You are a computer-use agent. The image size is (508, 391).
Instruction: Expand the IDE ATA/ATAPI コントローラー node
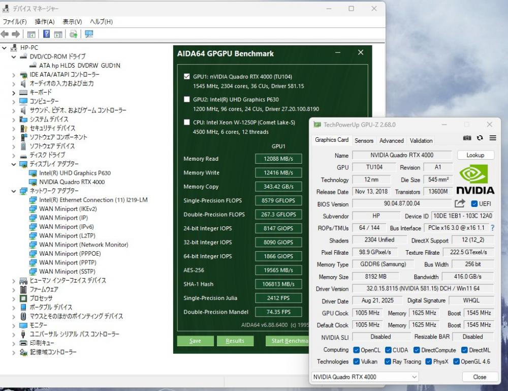[x=14, y=75]
